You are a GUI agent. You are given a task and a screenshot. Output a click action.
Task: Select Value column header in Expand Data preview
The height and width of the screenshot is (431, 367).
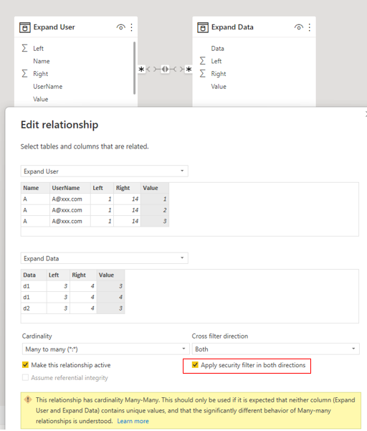point(110,275)
